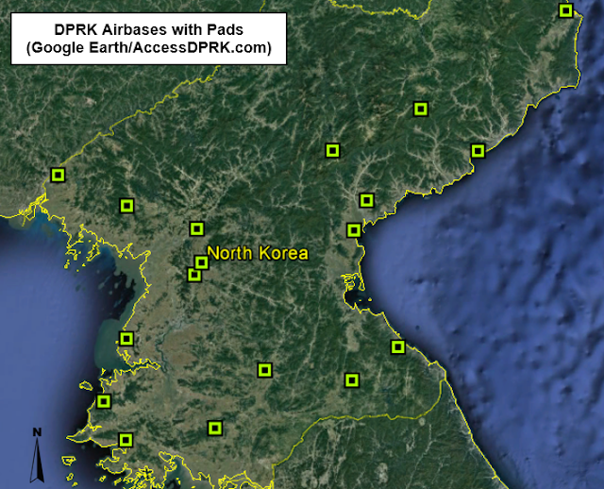The height and width of the screenshot is (489, 604).
Task: Select the east coast marker due east of 'North Korea' label
Action: [354, 230]
